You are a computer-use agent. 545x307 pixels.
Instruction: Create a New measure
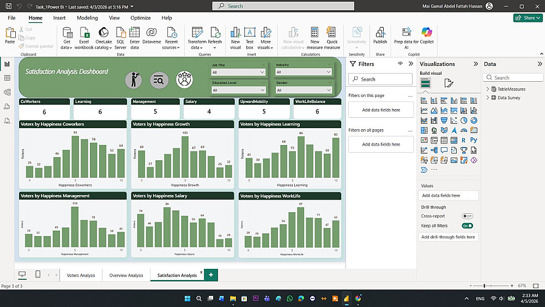point(314,38)
